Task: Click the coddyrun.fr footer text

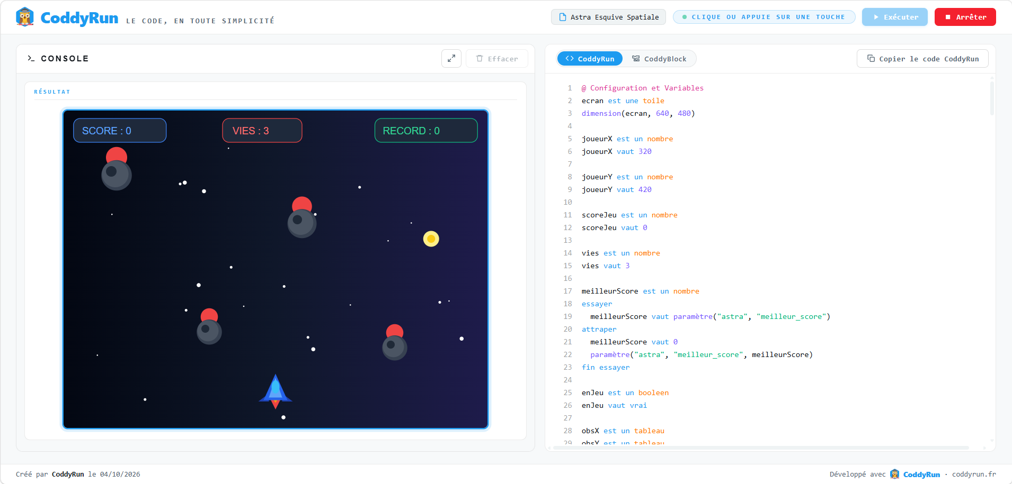Action: (x=974, y=474)
